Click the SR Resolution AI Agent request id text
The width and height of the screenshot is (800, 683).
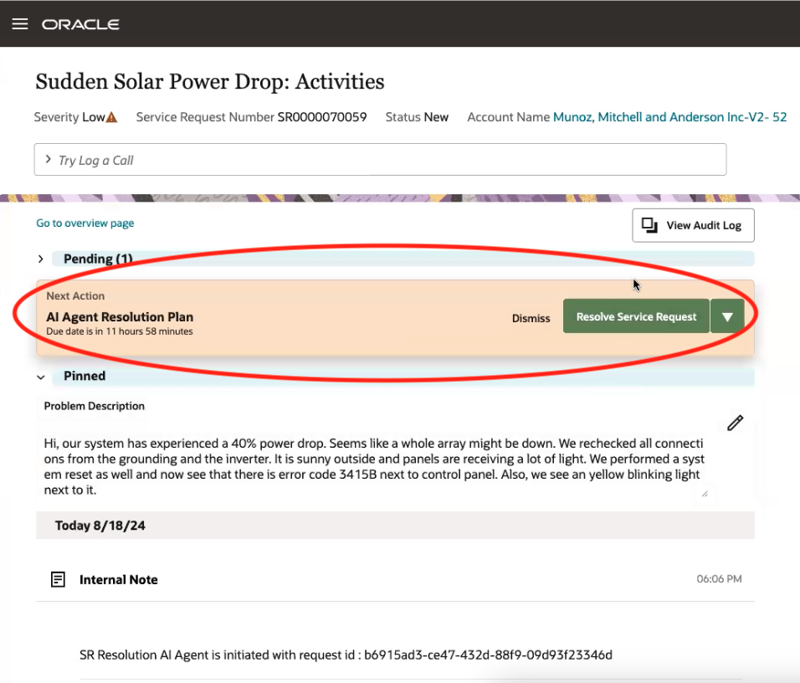click(x=346, y=655)
